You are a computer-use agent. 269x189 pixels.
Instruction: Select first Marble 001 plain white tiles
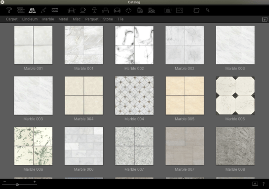point(33,45)
